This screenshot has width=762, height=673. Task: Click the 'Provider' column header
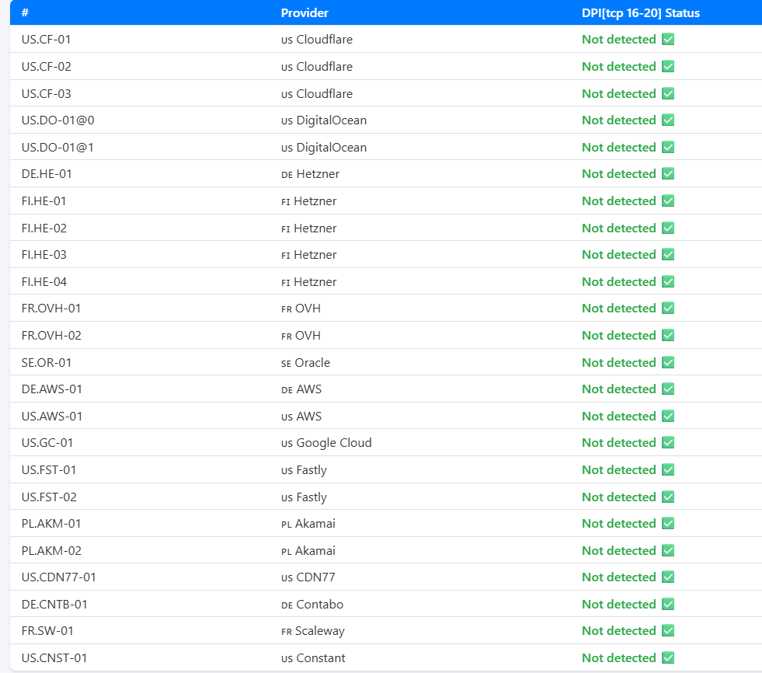tap(304, 12)
